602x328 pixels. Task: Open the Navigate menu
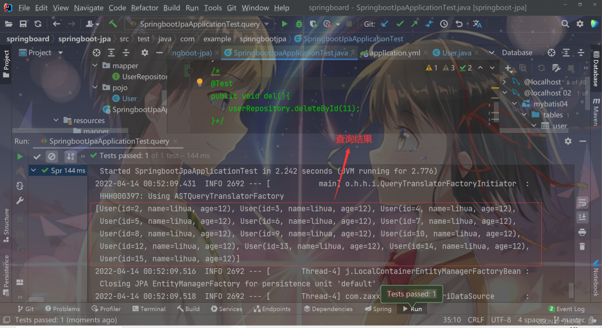(x=88, y=8)
